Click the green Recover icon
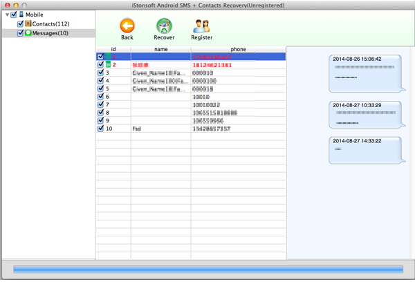This screenshot has height=282, width=415. pyautogui.click(x=164, y=26)
